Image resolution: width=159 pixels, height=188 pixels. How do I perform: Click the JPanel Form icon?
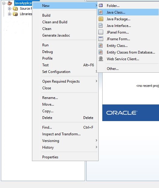101,32
